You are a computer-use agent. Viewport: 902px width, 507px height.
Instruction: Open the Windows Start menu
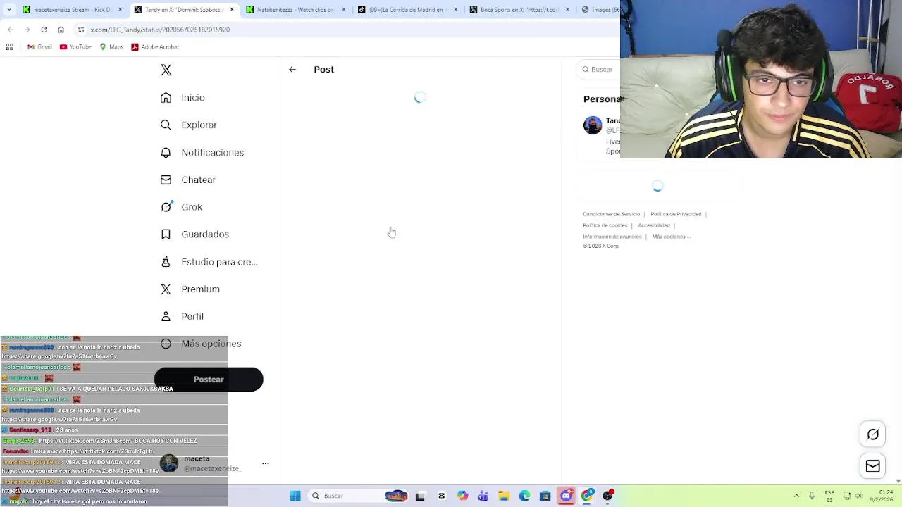click(295, 496)
